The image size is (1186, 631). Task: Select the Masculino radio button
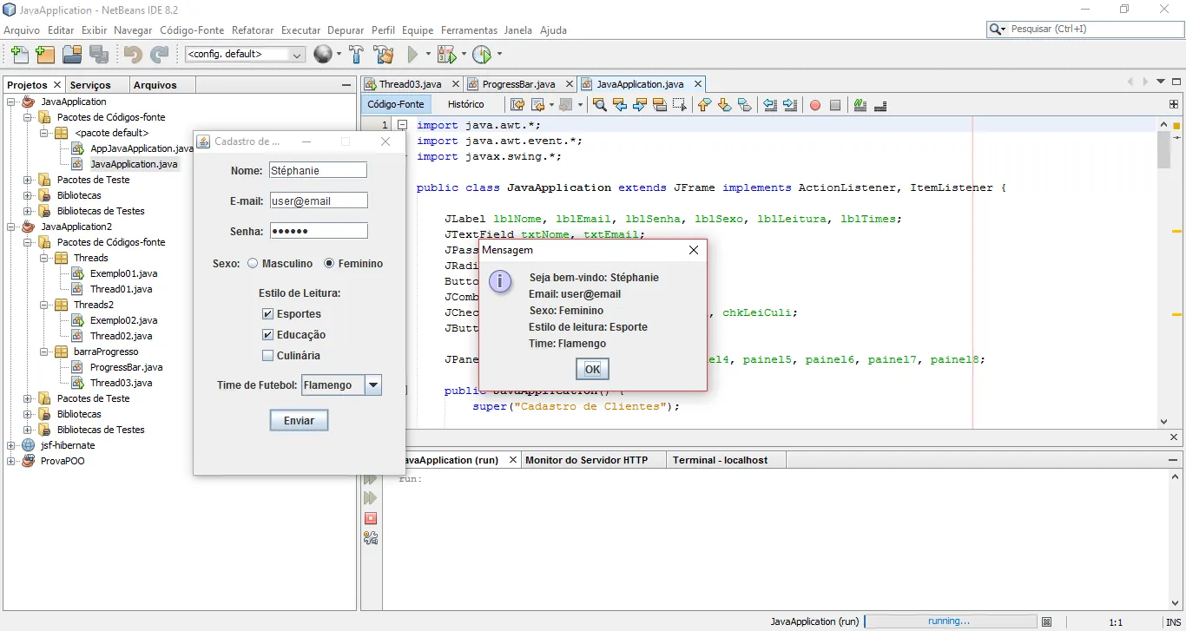[x=254, y=264]
